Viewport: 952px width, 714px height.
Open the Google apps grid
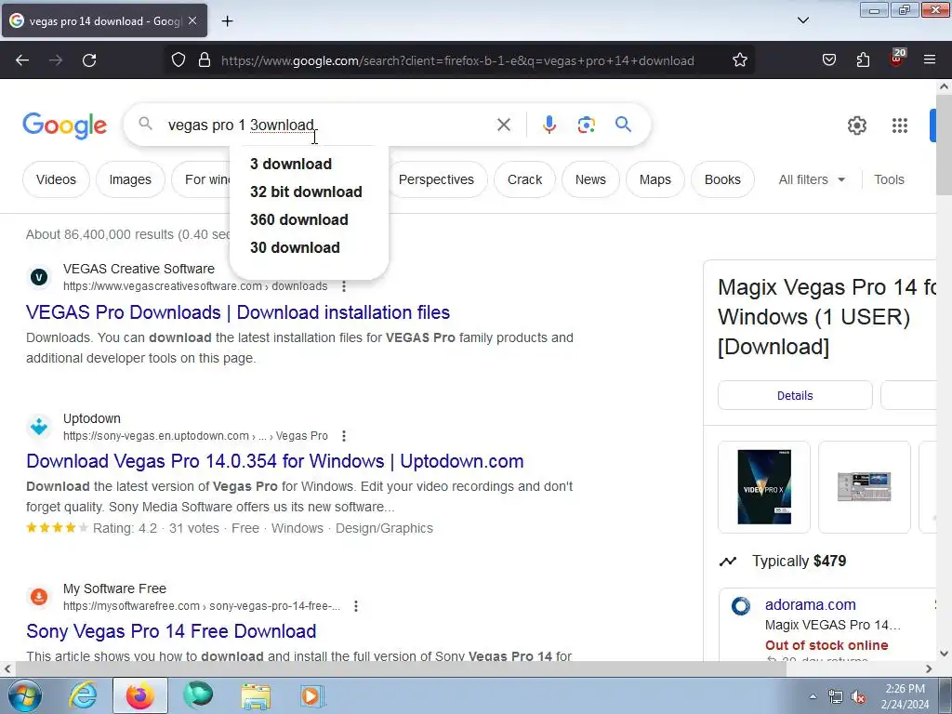900,126
